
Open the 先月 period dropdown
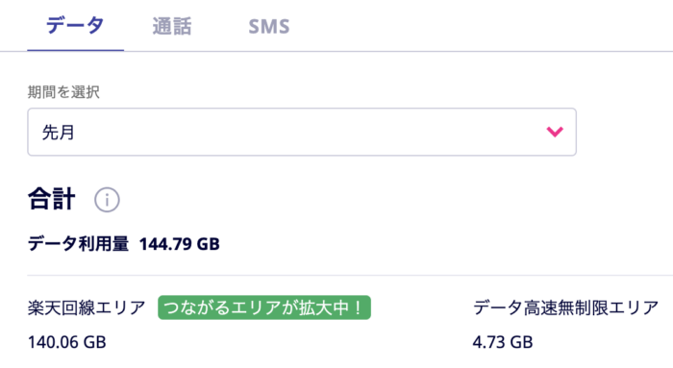click(302, 132)
